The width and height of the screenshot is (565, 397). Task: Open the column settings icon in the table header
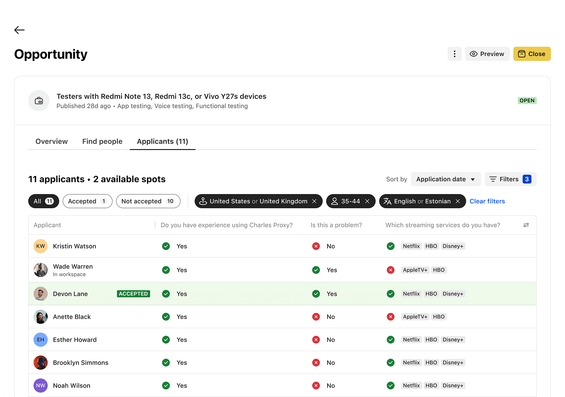coord(526,225)
